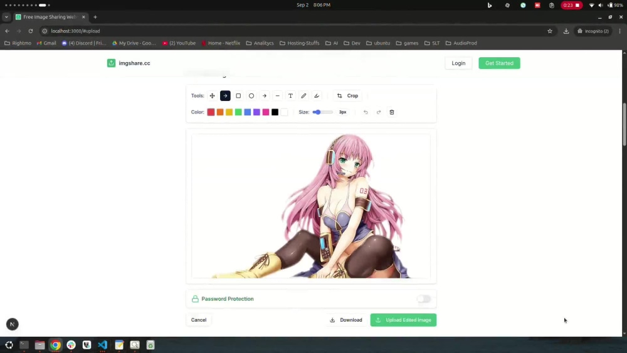
Task: Open the YouTube bookmark
Action: point(179,43)
